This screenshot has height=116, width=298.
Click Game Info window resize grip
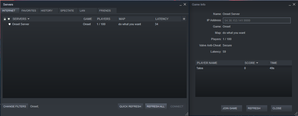296,114
